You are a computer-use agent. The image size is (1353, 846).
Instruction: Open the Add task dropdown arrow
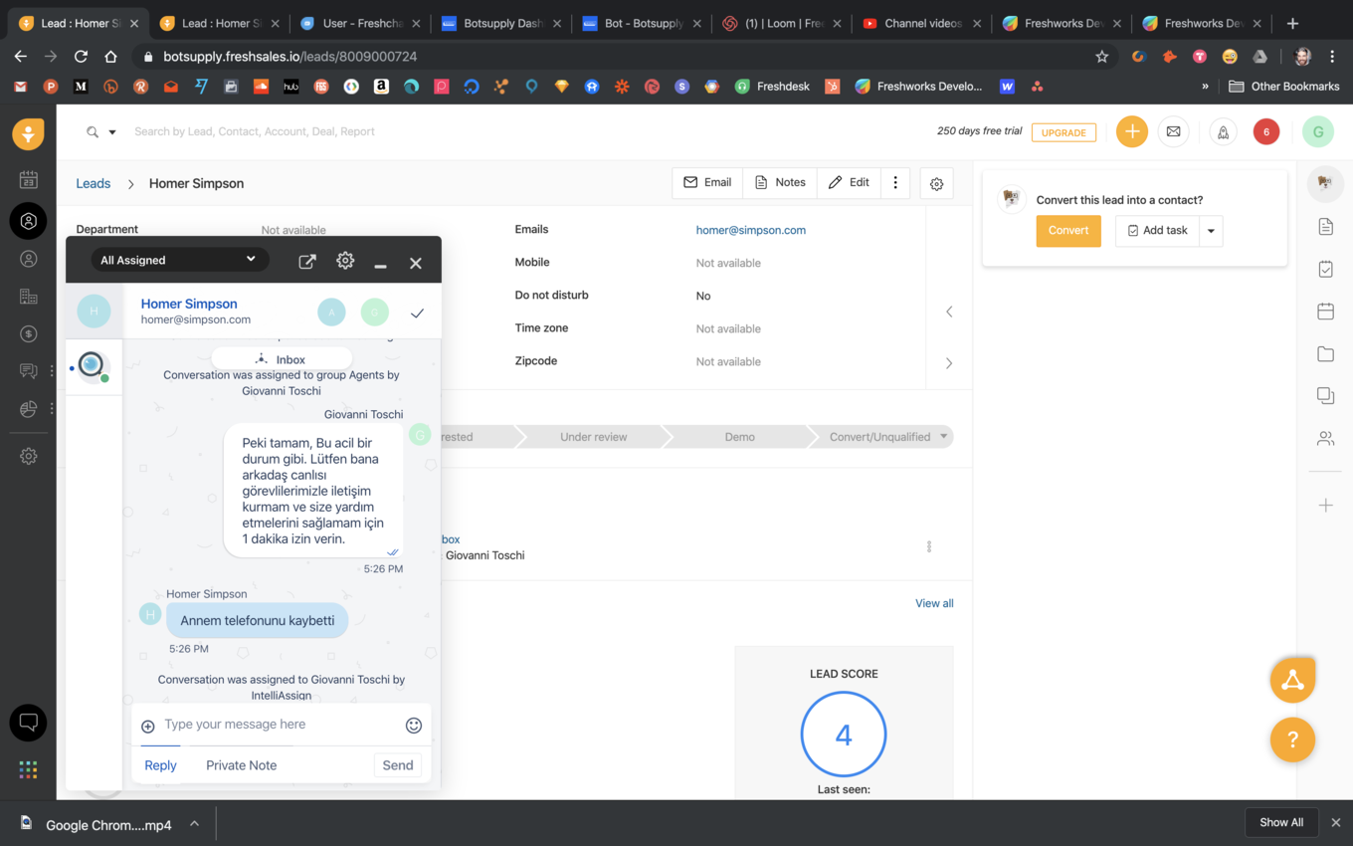[x=1211, y=230]
